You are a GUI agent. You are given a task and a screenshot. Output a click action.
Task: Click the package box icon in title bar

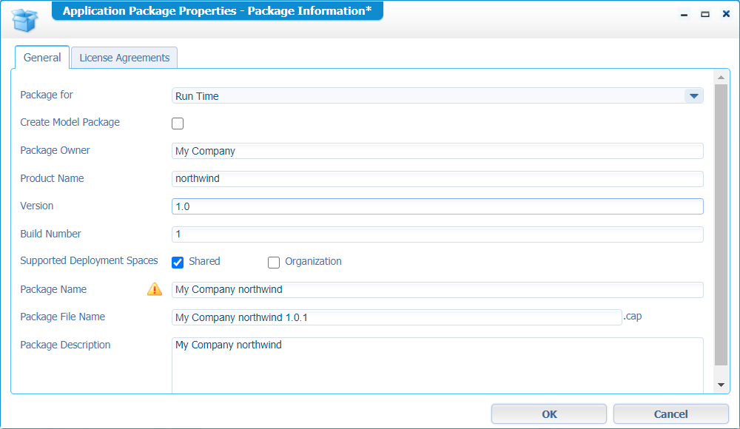pos(24,18)
